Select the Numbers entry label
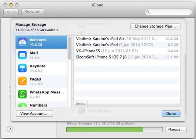196x139 pixels. coord(38,105)
